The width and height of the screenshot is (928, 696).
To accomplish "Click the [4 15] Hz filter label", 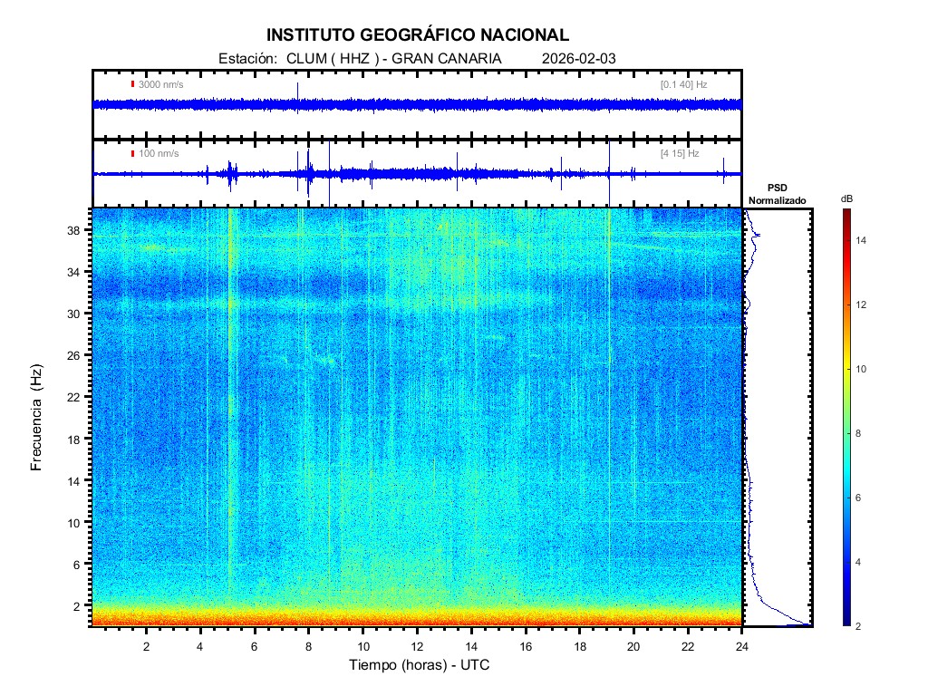I will 680,153.
